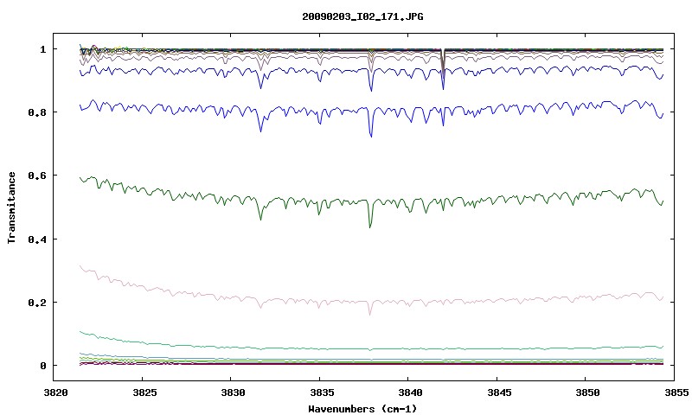Click the x-axis tick label 3830
The image size is (692, 415).
click(x=233, y=393)
